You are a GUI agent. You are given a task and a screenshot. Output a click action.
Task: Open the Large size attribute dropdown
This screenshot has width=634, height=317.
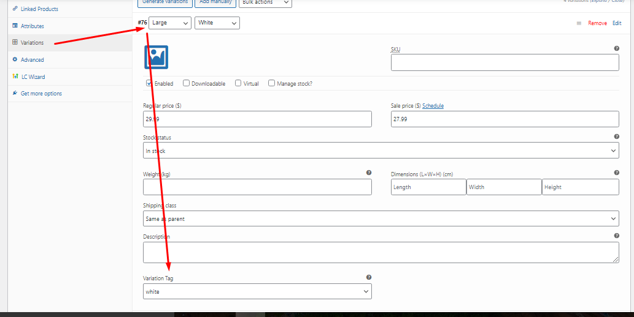pos(169,23)
